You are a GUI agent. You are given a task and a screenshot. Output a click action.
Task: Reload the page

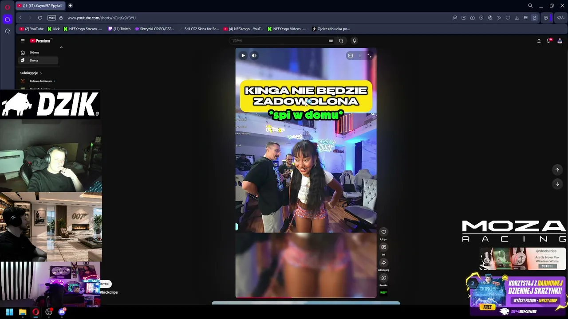pos(40,18)
